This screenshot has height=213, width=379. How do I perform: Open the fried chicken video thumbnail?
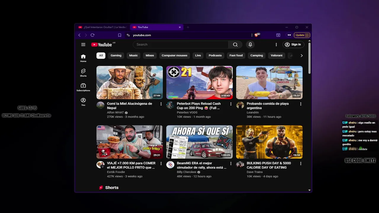click(130, 142)
